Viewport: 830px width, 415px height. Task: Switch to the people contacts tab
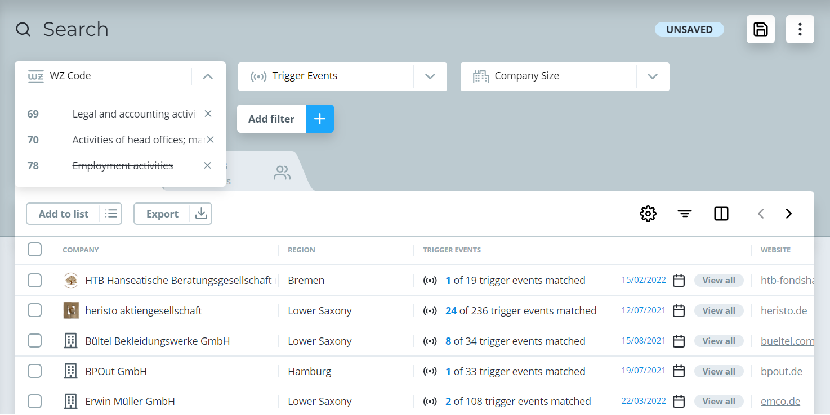[282, 173]
